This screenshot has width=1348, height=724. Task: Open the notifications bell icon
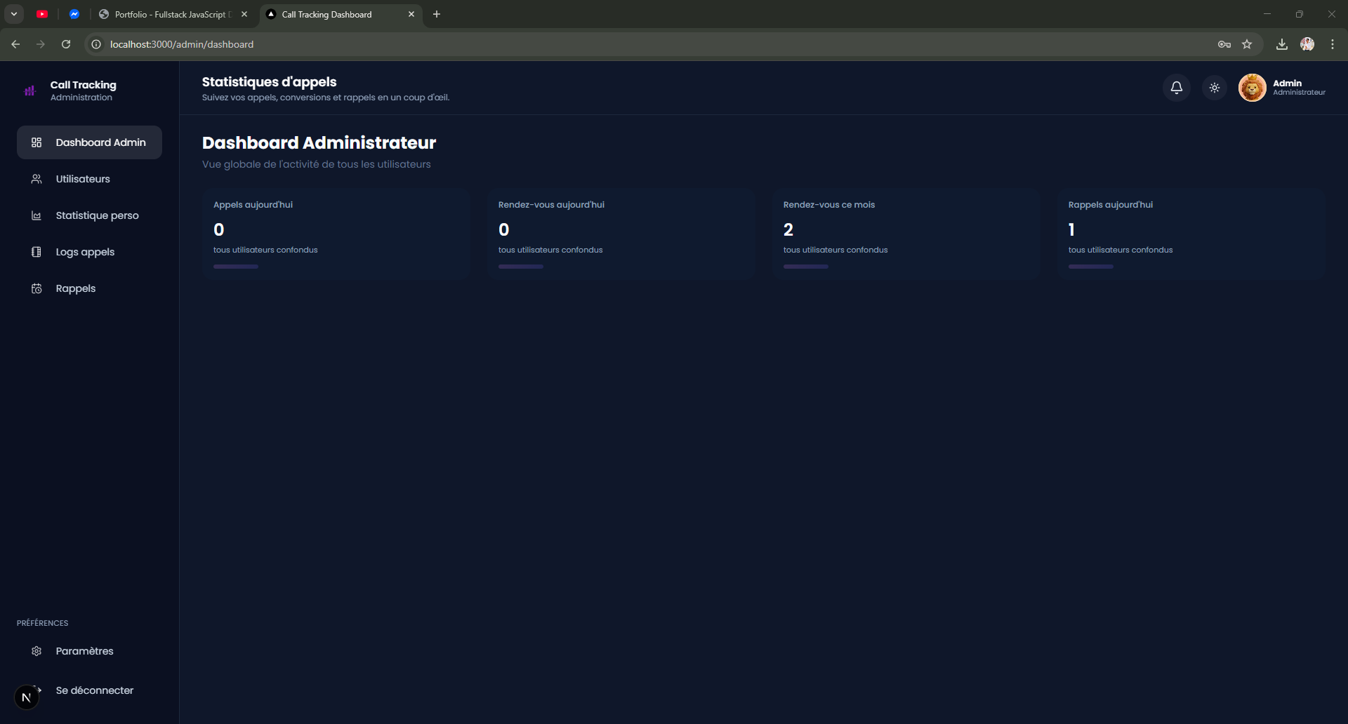(x=1176, y=88)
